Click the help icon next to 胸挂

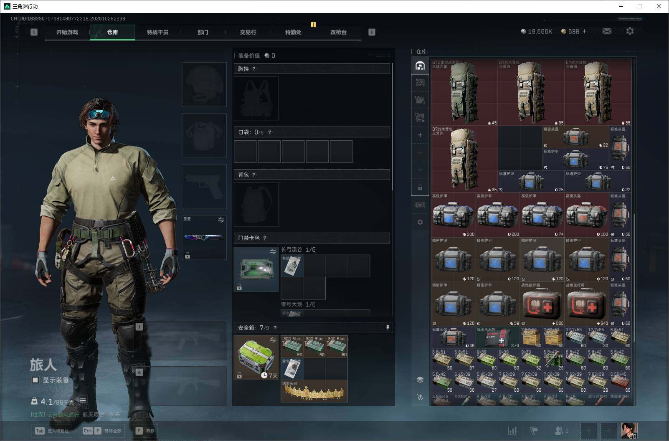(254, 69)
